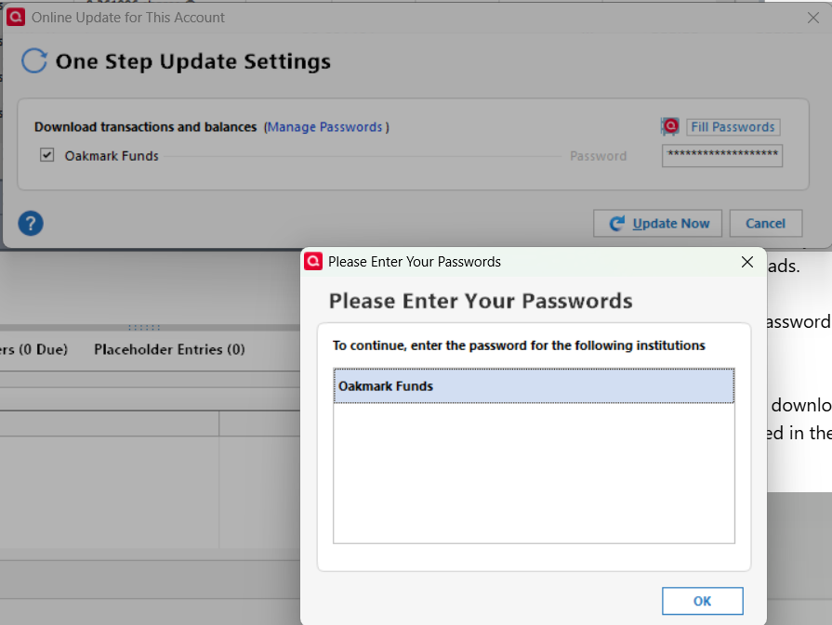Viewport: 832px width, 625px height.
Task: Click the empty area of the institutions list box
Action: click(534, 473)
